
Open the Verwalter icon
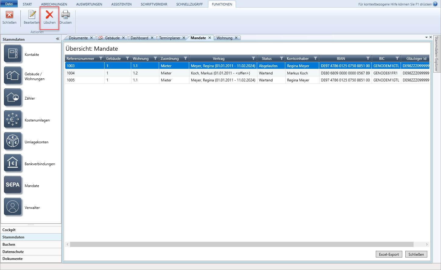[x=13, y=207]
